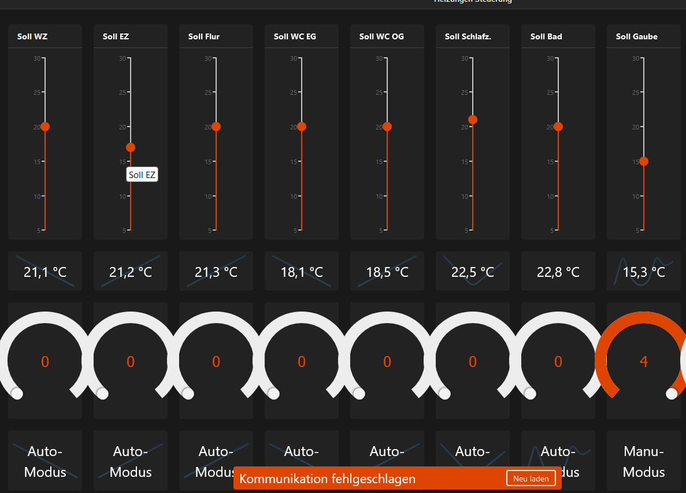Click the Soll Bad card title
Screen dimensions: 686x493
tap(546, 36)
